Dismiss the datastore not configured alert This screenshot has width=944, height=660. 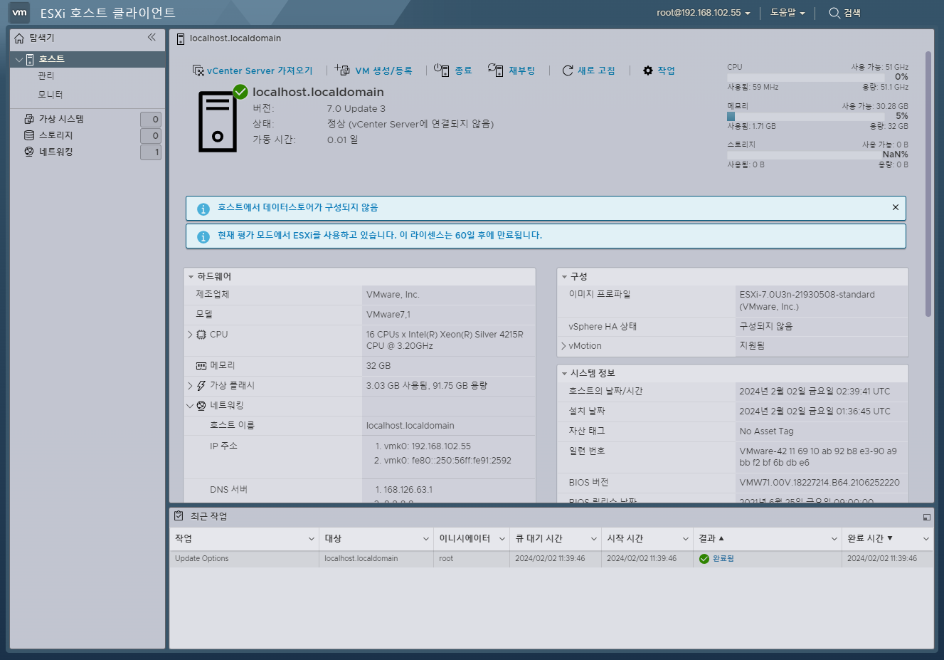point(896,207)
